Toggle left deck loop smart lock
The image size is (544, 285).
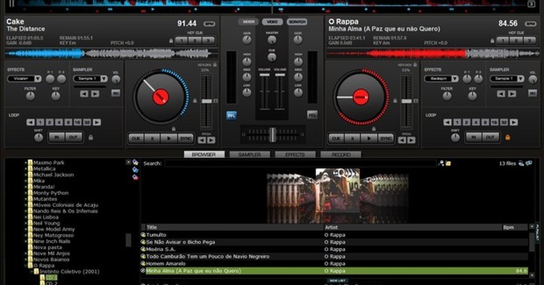[x=90, y=137]
